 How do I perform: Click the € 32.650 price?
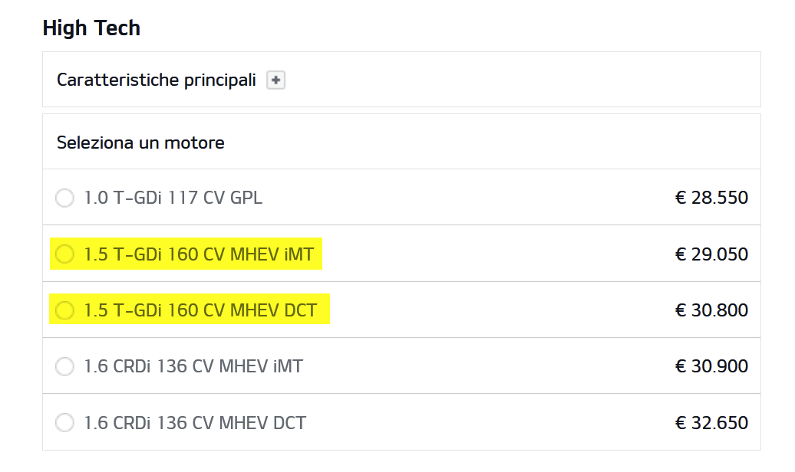(711, 422)
